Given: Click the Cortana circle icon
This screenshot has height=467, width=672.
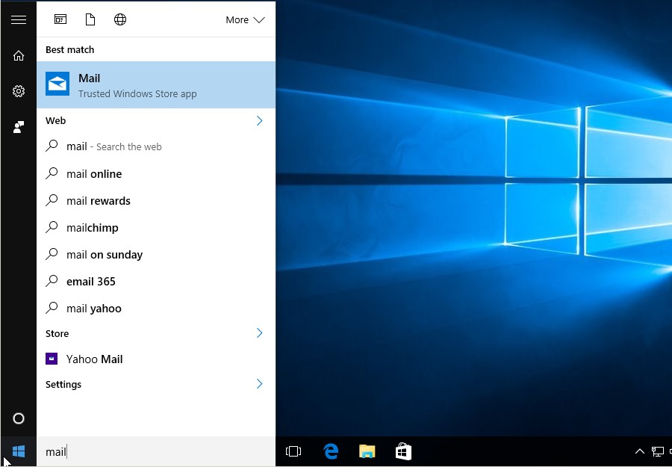Looking at the screenshot, I should click(19, 418).
